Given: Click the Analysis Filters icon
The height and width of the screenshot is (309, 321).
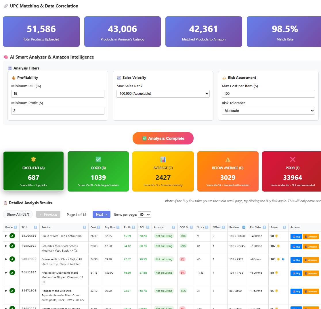Looking at the screenshot, I should [10, 68].
